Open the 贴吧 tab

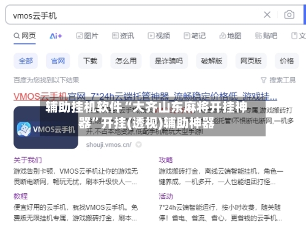click(266, 36)
